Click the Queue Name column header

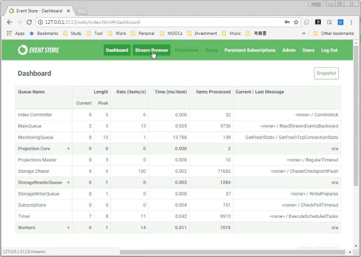pos(31,92)
